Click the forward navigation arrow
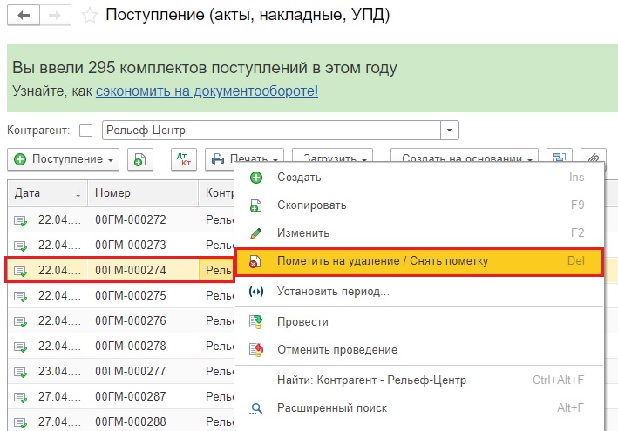This screenshot has height=431, width=618. click(x=54, y=16)
